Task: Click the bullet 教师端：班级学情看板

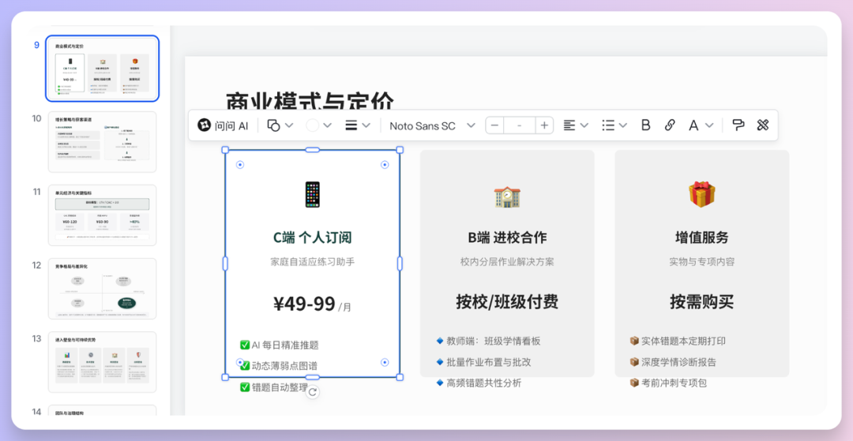Action: click(488, 341)
